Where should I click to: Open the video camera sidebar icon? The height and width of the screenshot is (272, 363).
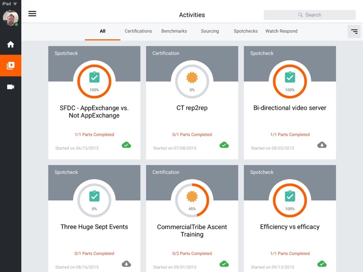point(11,87)
